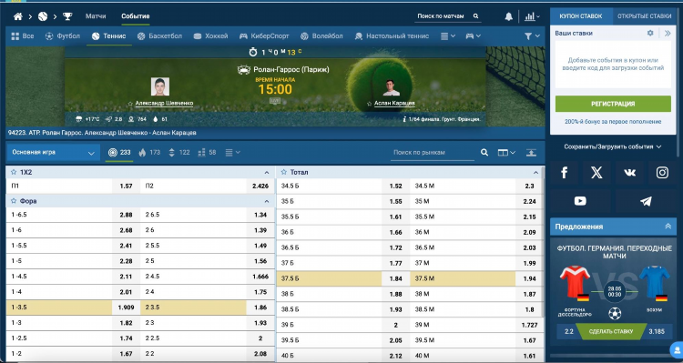Collapse all markets with the upload-style icon
The image size is (683, 363).
[x=531, y=152]
